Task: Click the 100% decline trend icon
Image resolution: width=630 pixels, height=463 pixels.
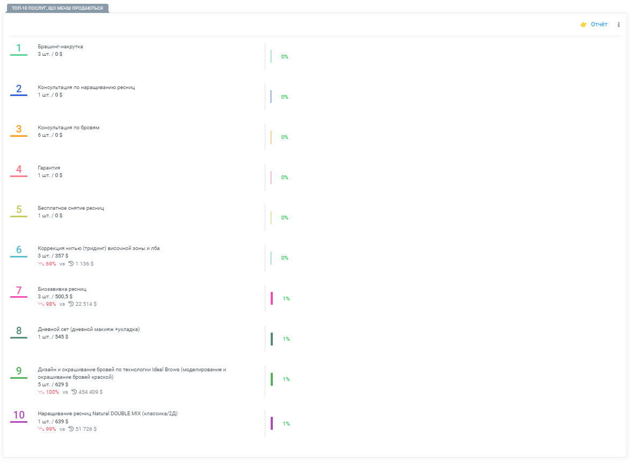Action: click(x=41, y=392)
